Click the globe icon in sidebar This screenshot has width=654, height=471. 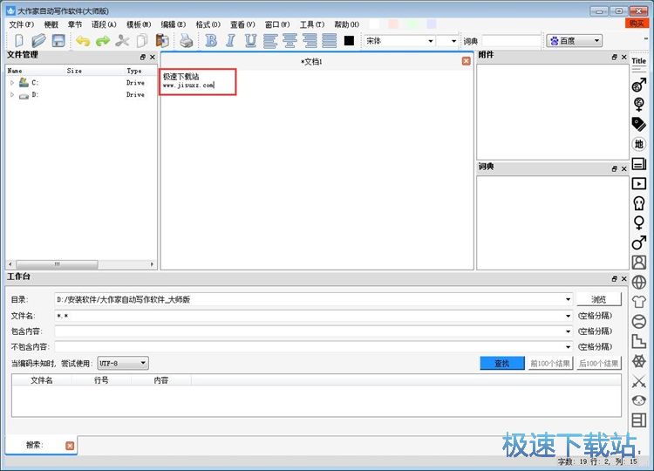pyautogui.click(x=638, y=282)
